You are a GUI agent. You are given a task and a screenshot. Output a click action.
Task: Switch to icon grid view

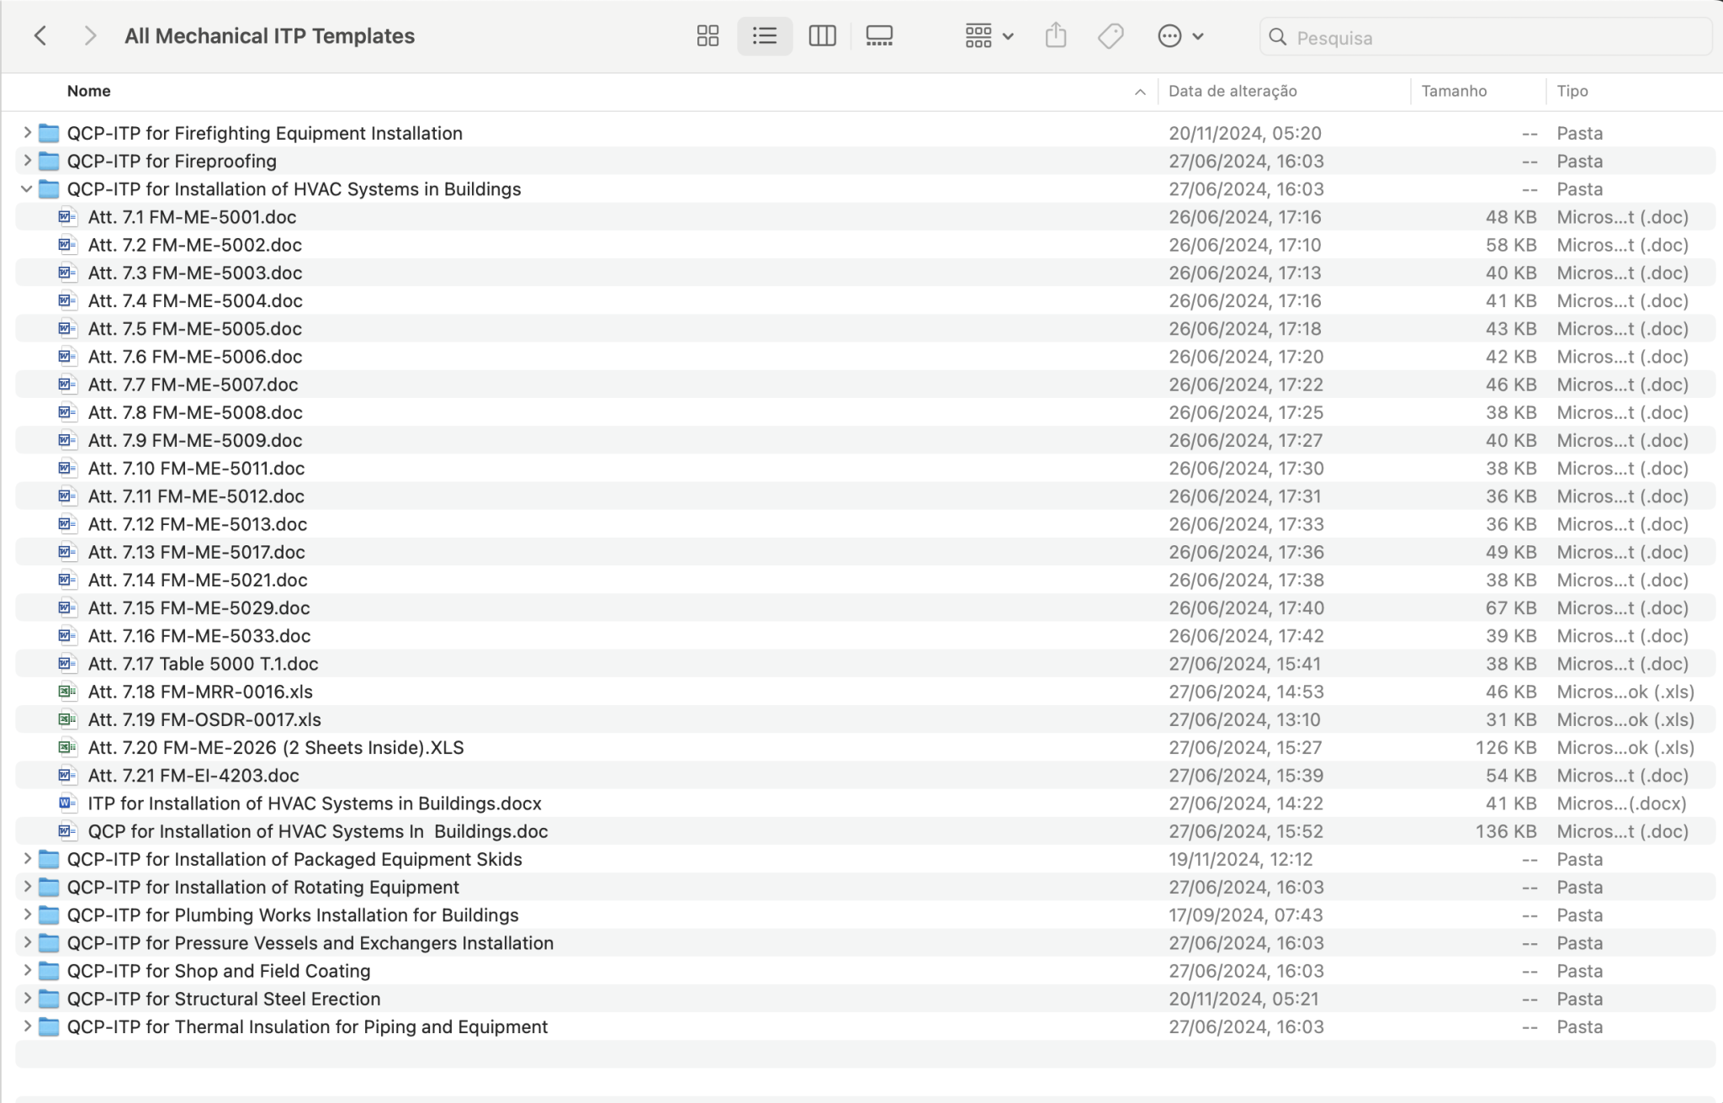[x=707, y=35]
